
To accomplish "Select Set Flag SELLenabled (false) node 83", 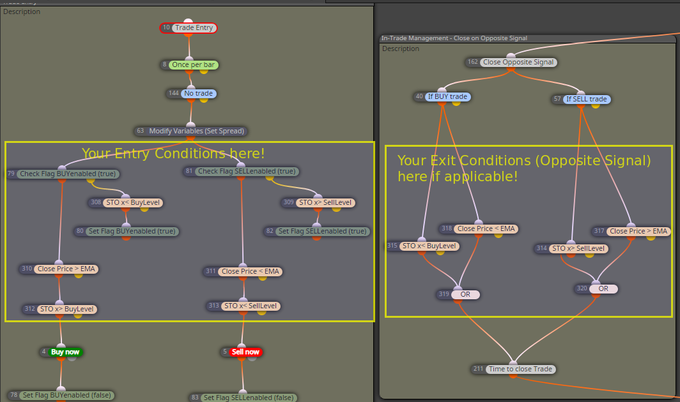I will (x=243, y=398).
